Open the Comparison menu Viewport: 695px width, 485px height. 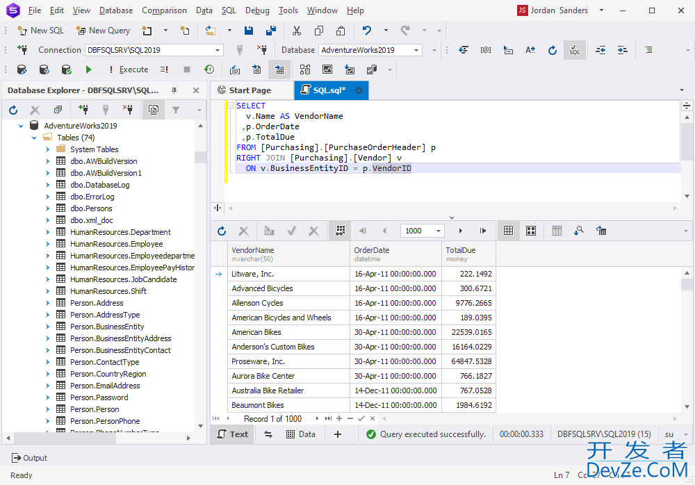pyautogui.click(x=164, y=10)
